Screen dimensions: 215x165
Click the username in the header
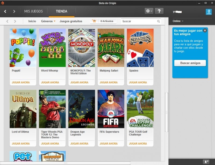coord(177,12)
